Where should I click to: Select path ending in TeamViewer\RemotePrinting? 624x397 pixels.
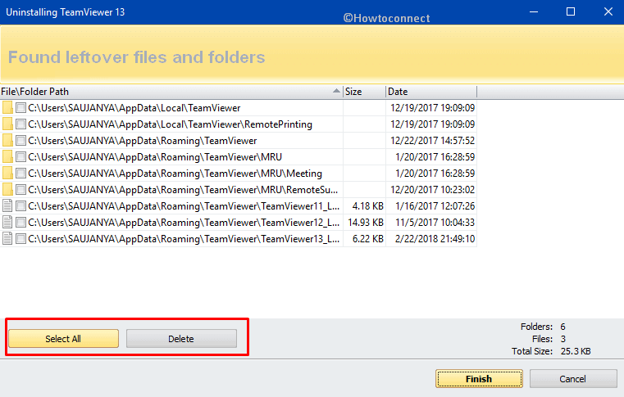170,124
